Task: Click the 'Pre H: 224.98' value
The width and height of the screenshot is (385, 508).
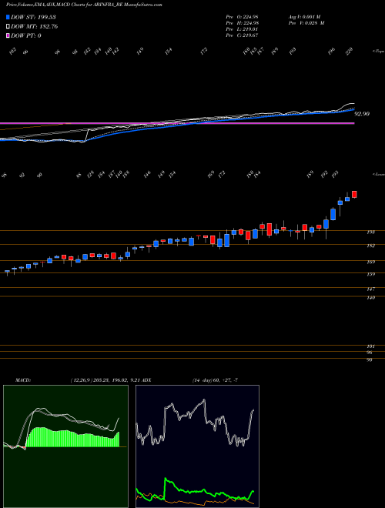Action: point(242,23)
